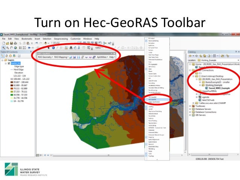240x180 pixels.
Task: Click the refresh icon beside ApUtilities
Action: [x=94, y=57]
